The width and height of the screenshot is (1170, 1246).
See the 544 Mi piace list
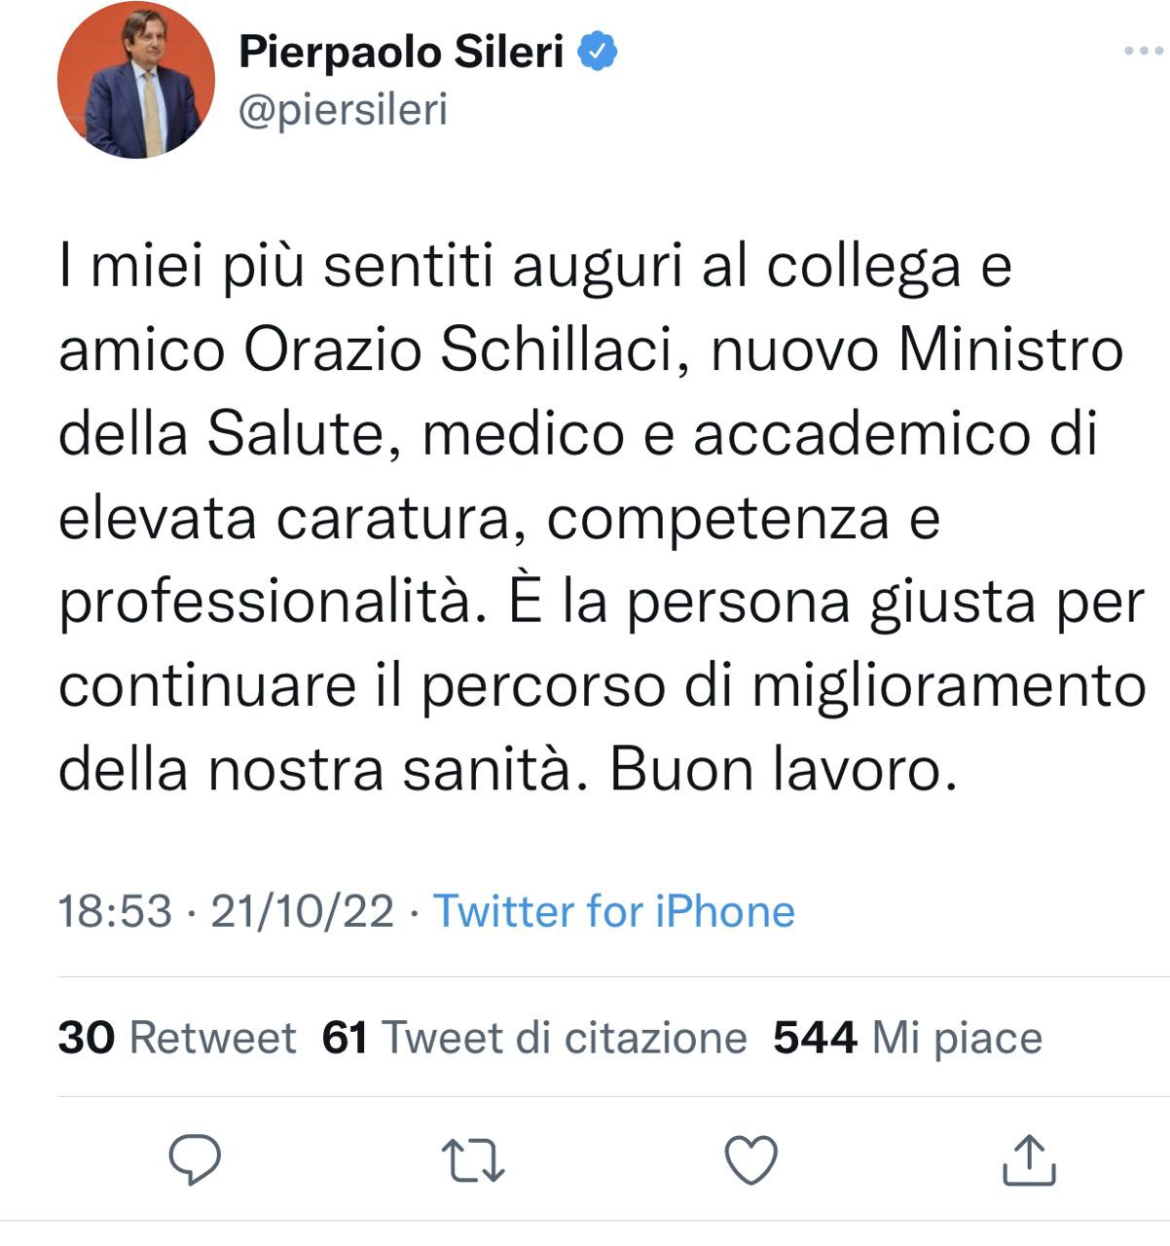907,1038
